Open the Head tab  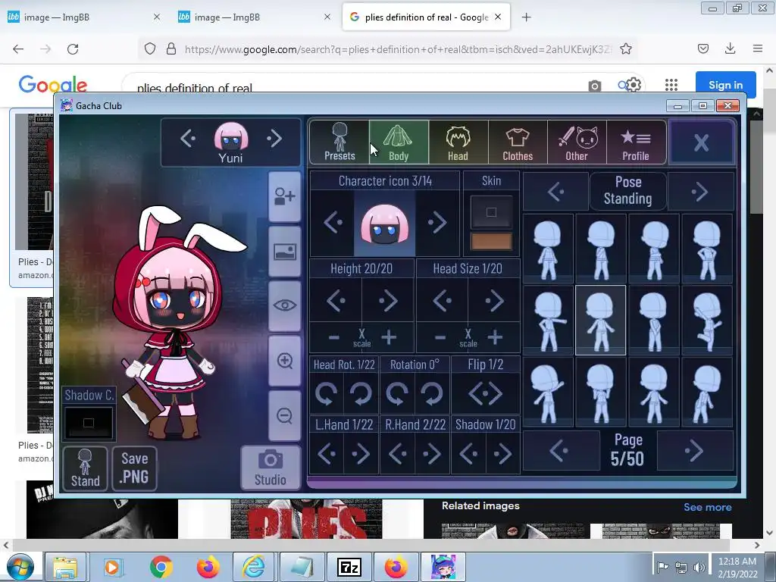click(458, 142)
